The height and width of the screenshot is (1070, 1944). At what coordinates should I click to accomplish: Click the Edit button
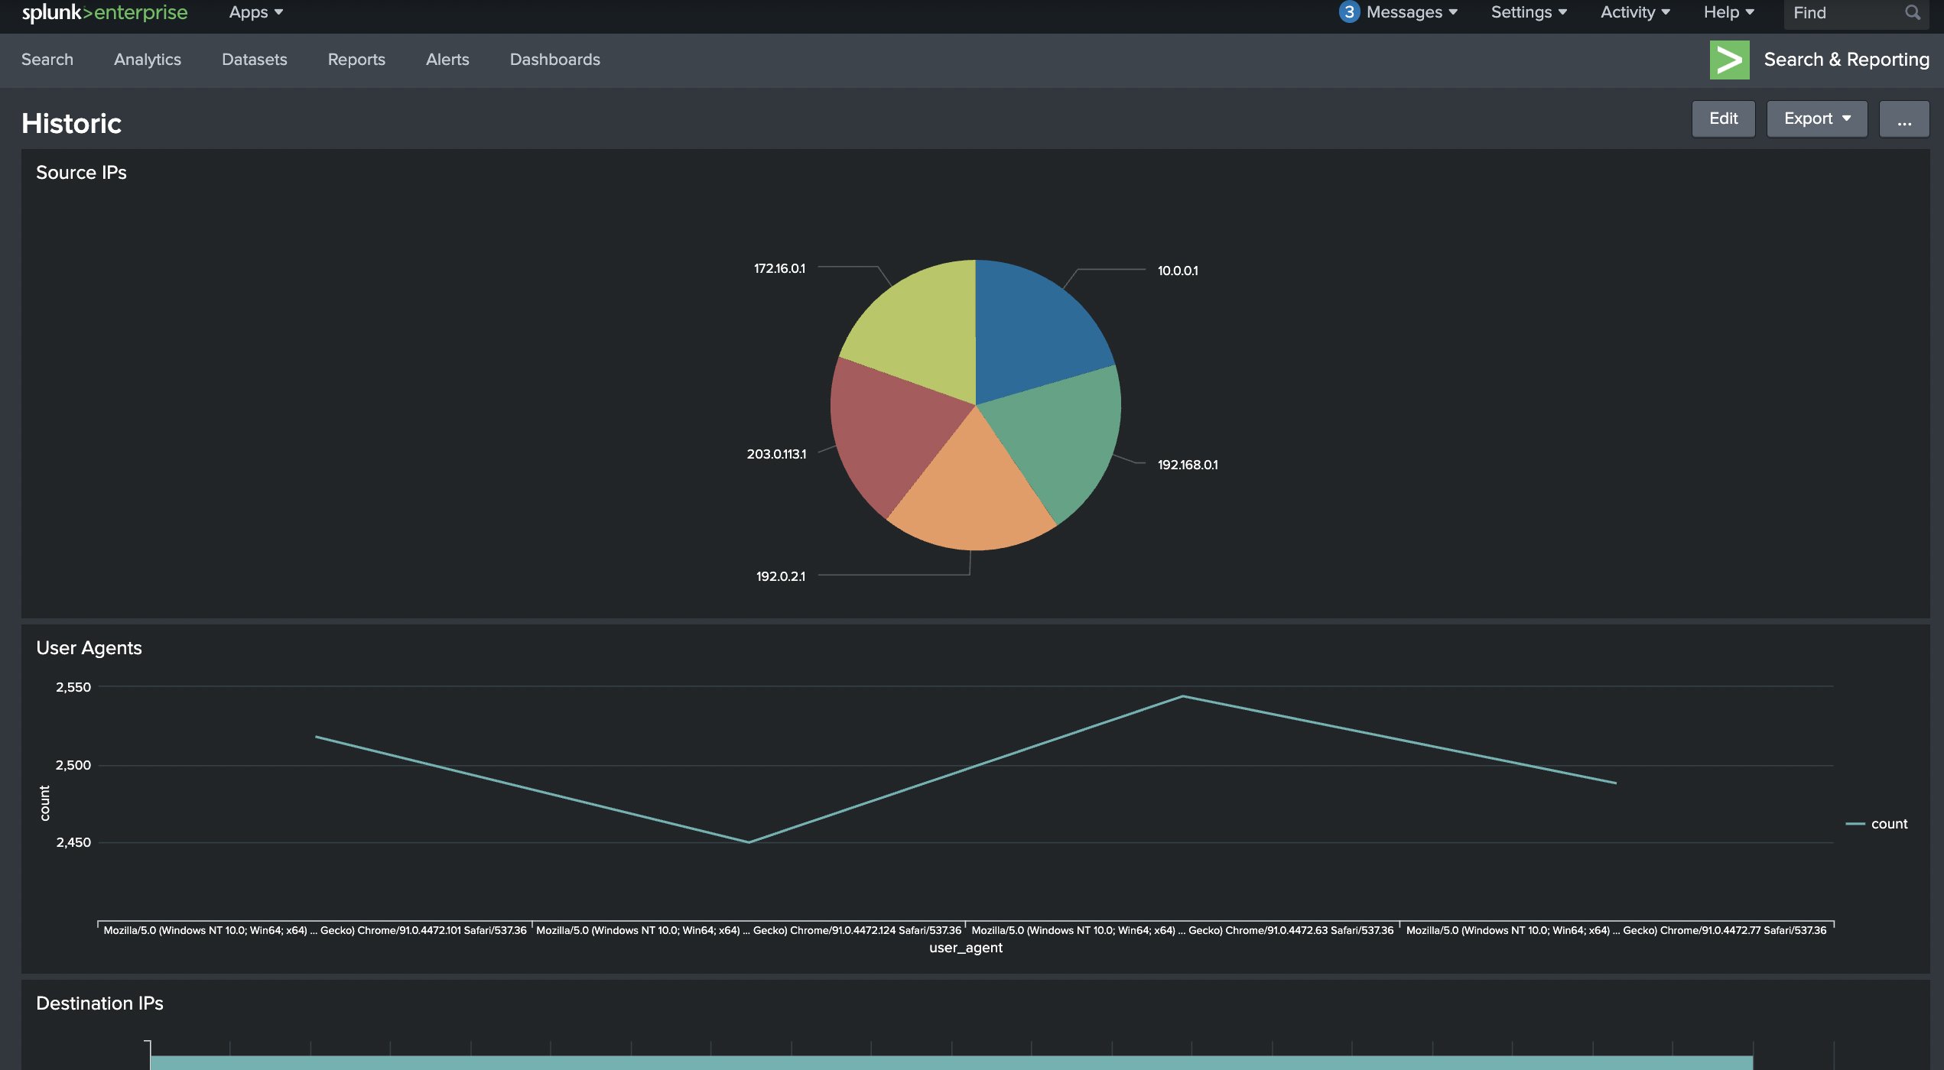1723,118
